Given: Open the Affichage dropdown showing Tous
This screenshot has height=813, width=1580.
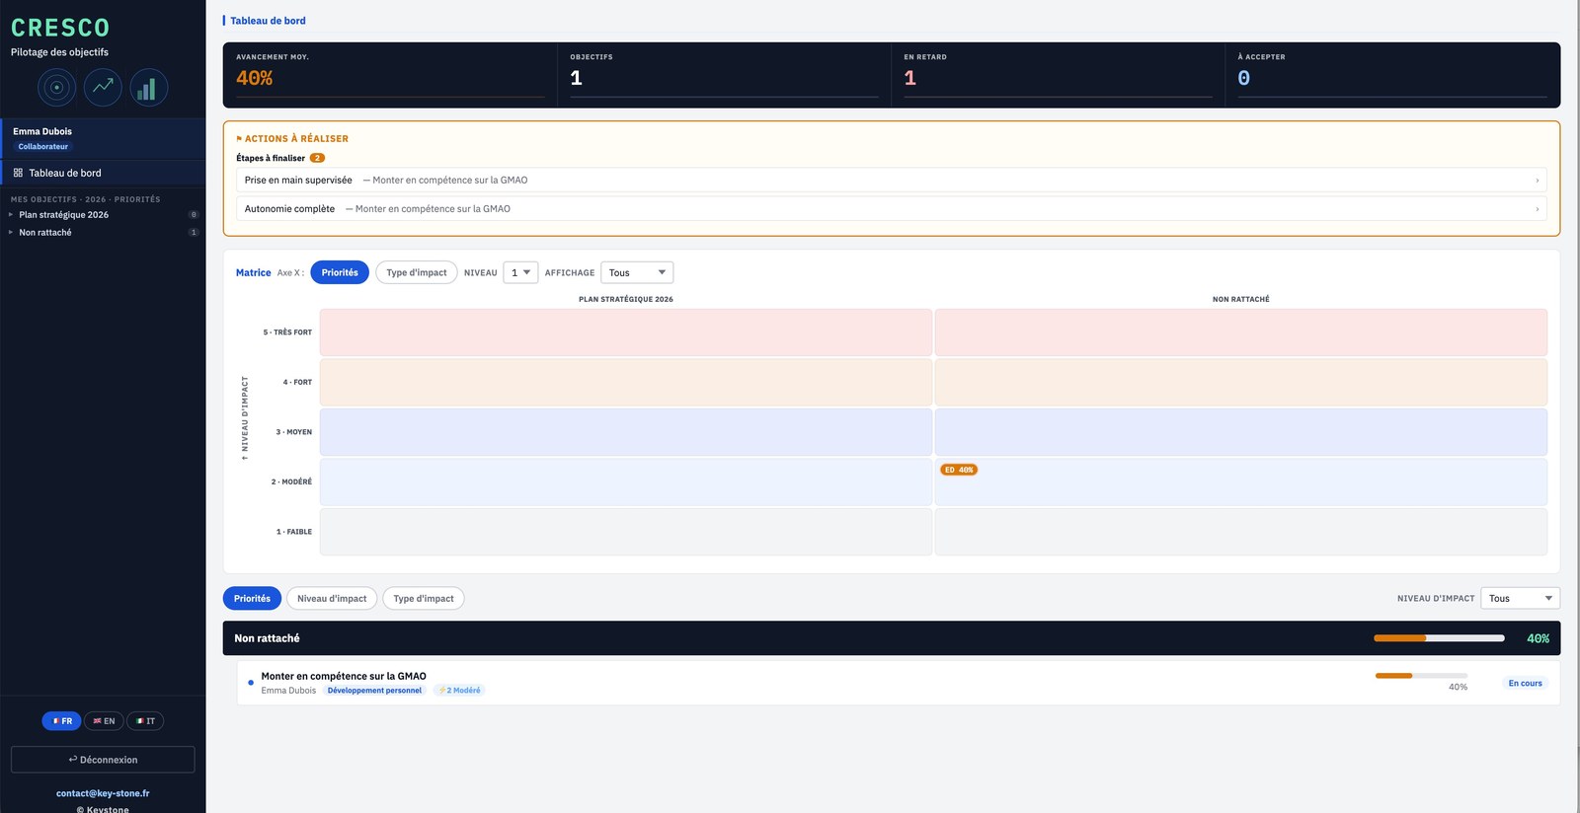Looking at the screenshot, I should tap(637, 272).
